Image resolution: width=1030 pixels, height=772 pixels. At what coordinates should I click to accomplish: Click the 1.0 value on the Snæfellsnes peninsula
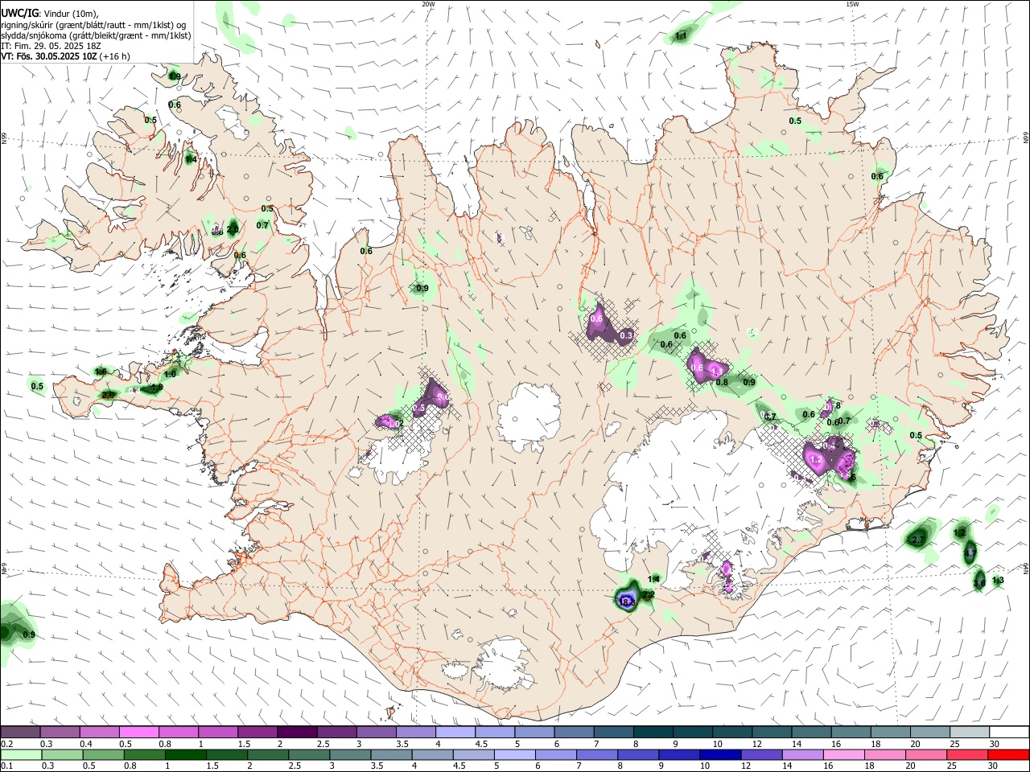[x=170, y=375]
